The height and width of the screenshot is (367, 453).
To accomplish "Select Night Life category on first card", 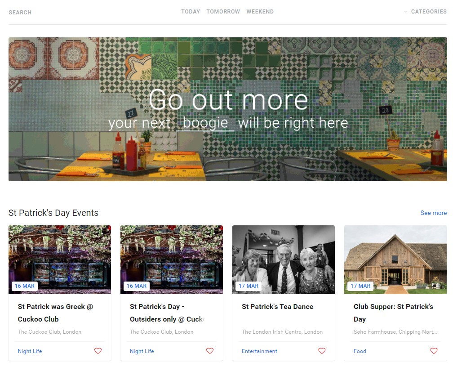I will [30, 351].
